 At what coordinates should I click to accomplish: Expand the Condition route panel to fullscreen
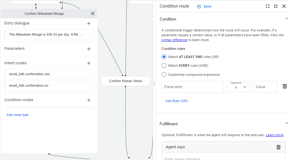[267, 6]
